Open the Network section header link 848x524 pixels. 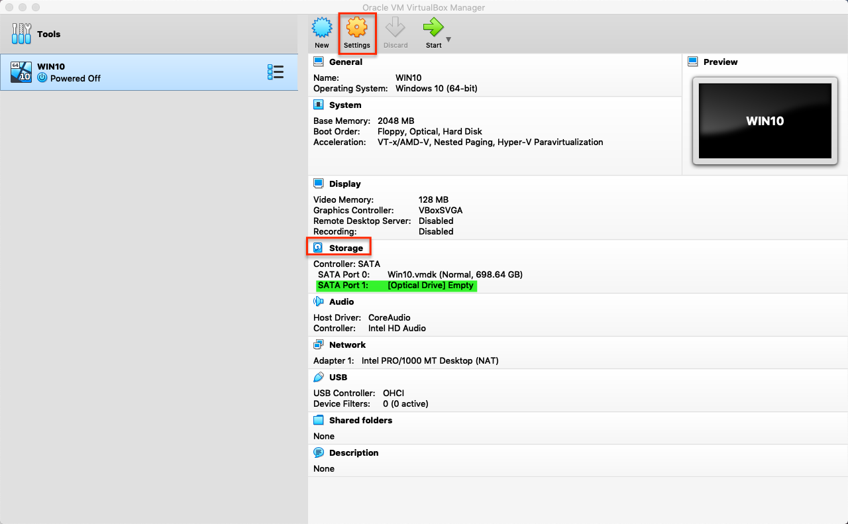(348, 344)
